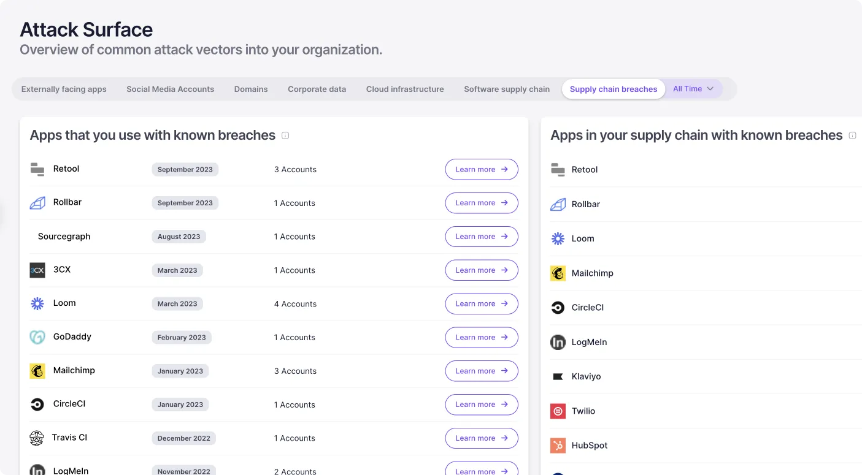Click the CircleCI icon
Image resolution: width=862 pixels, height=475 pixels.
point(37,404)
